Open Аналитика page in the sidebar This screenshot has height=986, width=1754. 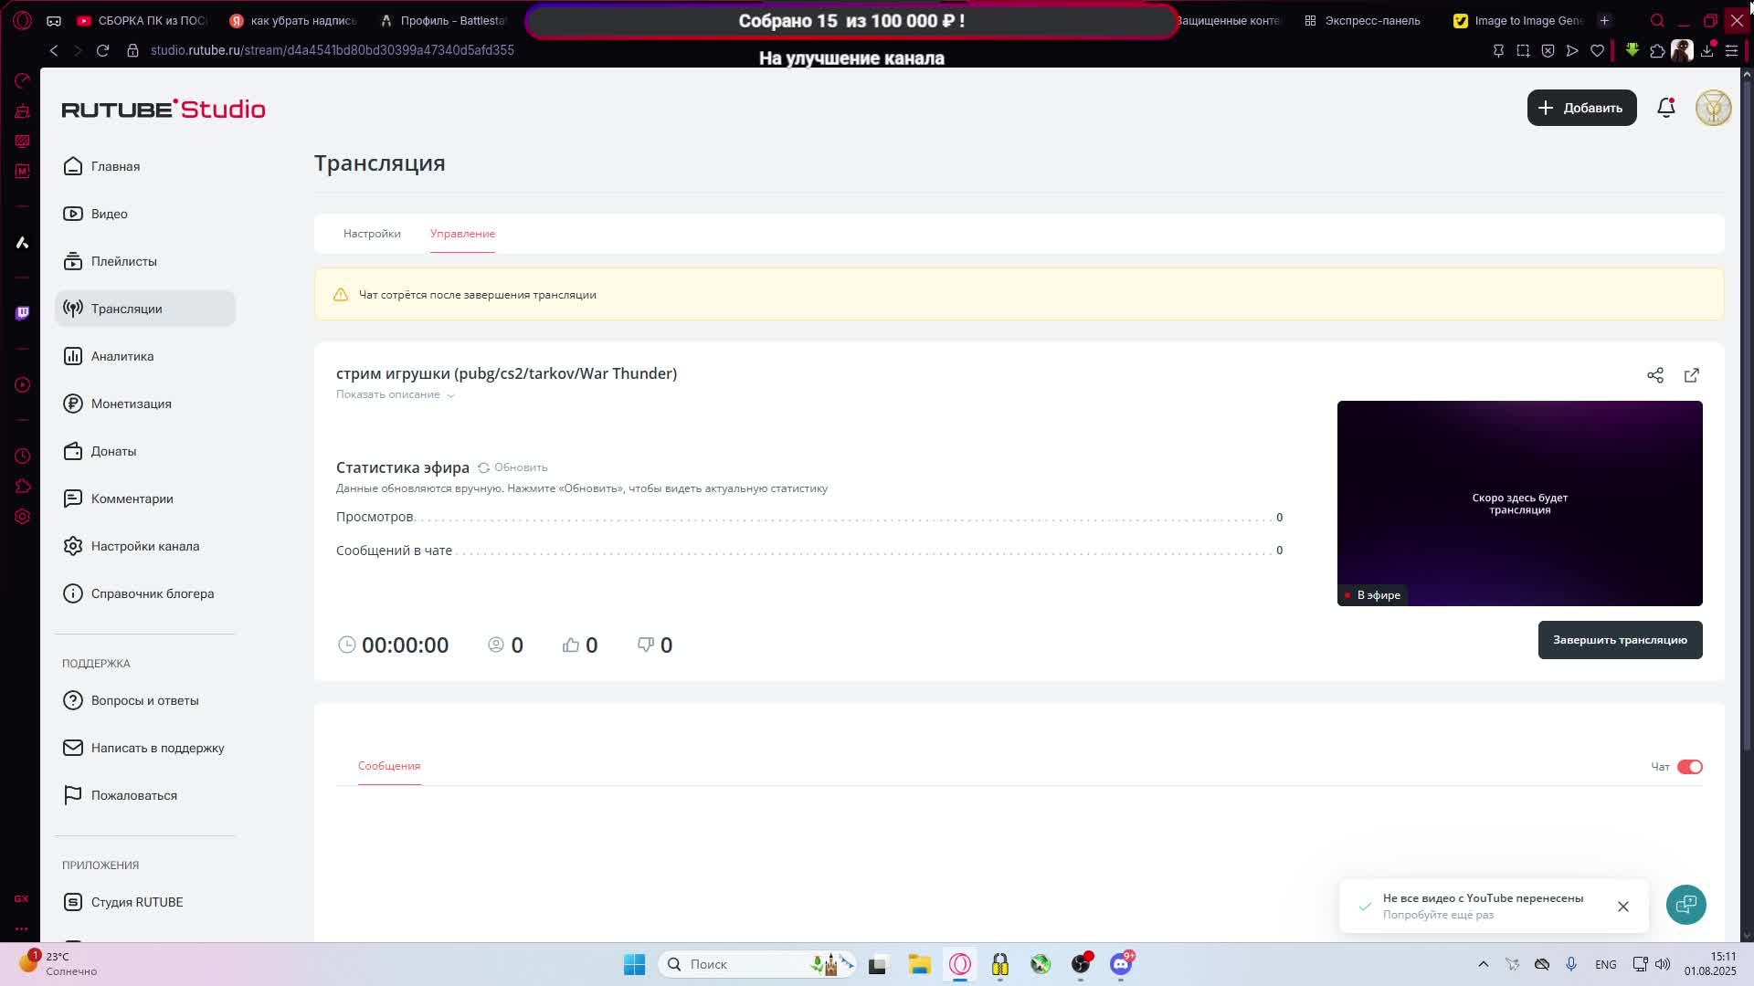pos(122,356)
